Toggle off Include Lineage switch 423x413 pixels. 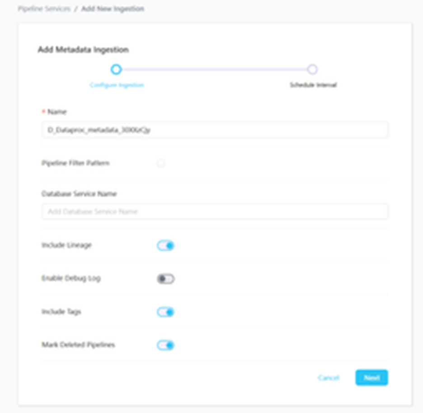pos(165,246)
